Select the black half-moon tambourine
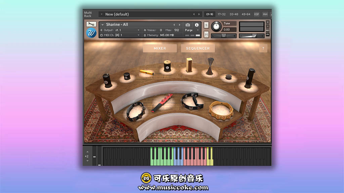The width and height of the screenshot is (344, 193). coord(192,101)
